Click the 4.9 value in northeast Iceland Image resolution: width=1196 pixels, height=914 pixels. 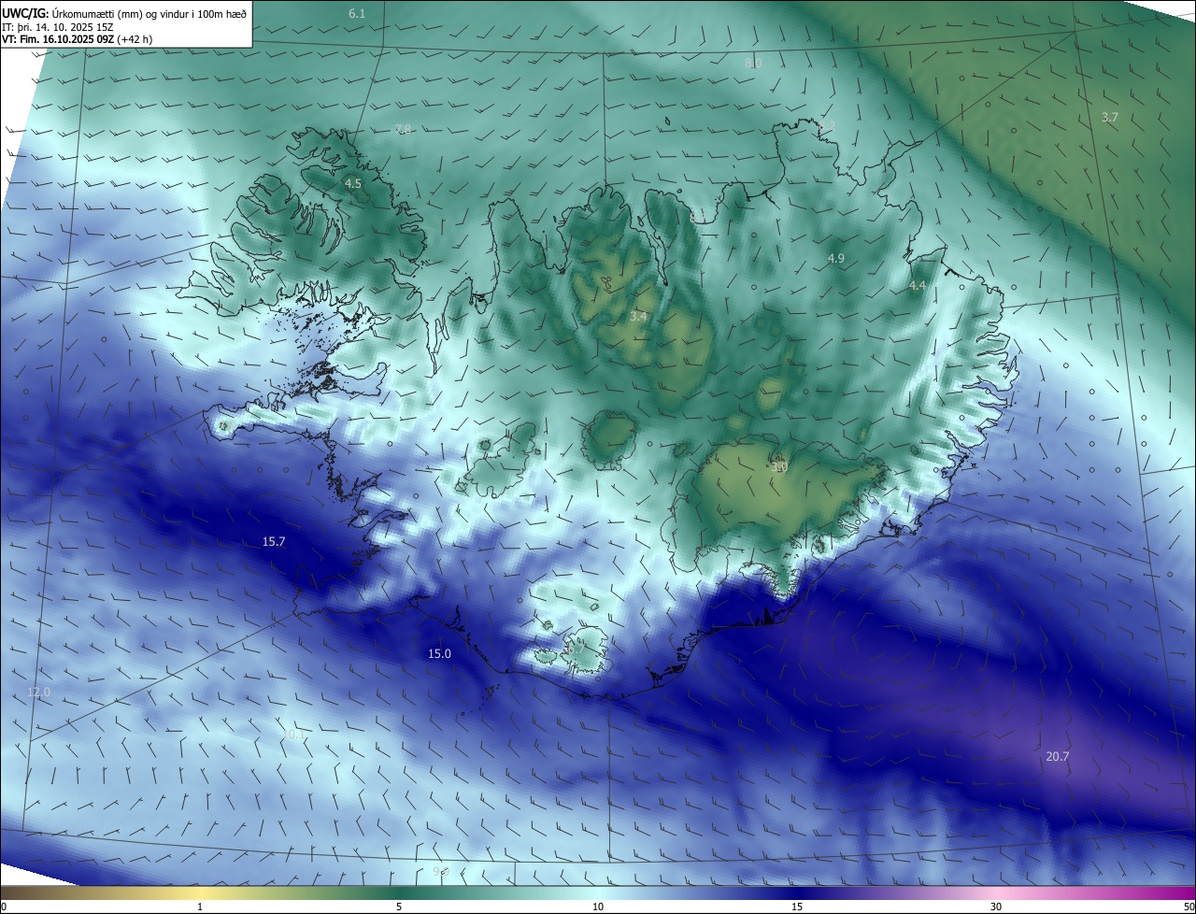tap(836, 258)
